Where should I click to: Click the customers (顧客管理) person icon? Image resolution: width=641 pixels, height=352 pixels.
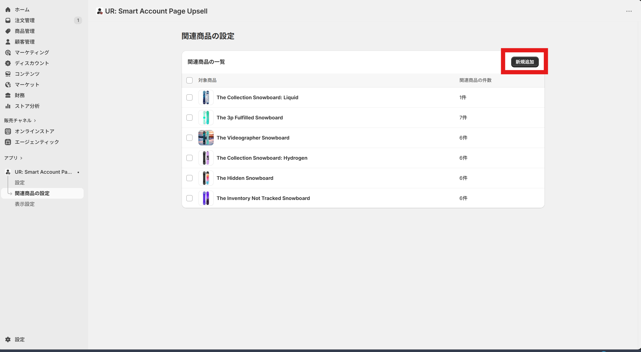(8, 42)
